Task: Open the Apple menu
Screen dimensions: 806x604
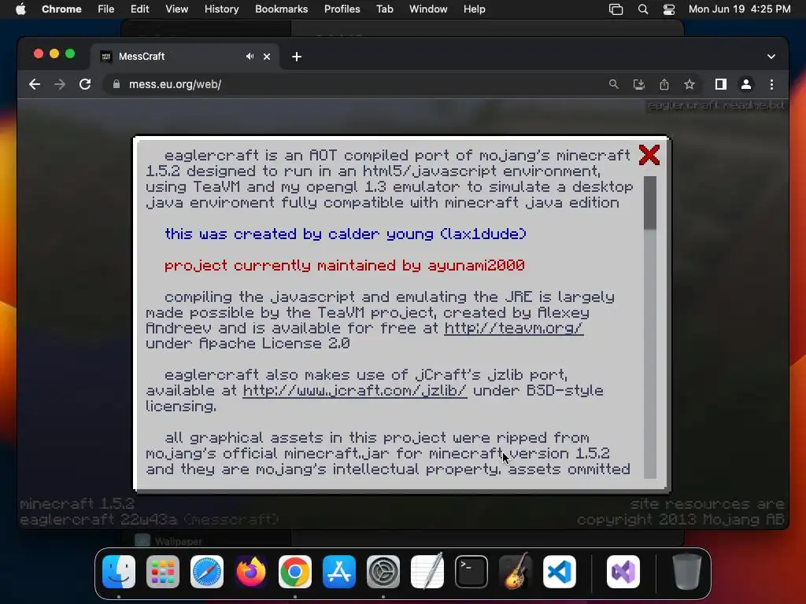Action: pos(20,9)
